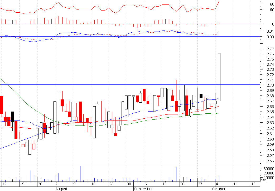The width and height of the screenshot is (275, 191).
Task: Click the tall white breakout candle in October
Action: tap(219, 77)
